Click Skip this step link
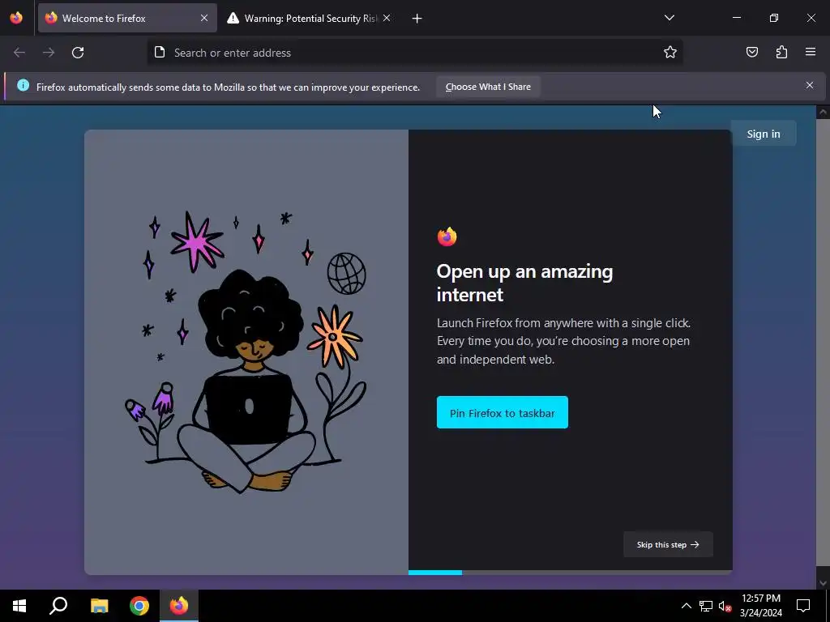Screen dimensions: 830x622 [x=668, y=544]
